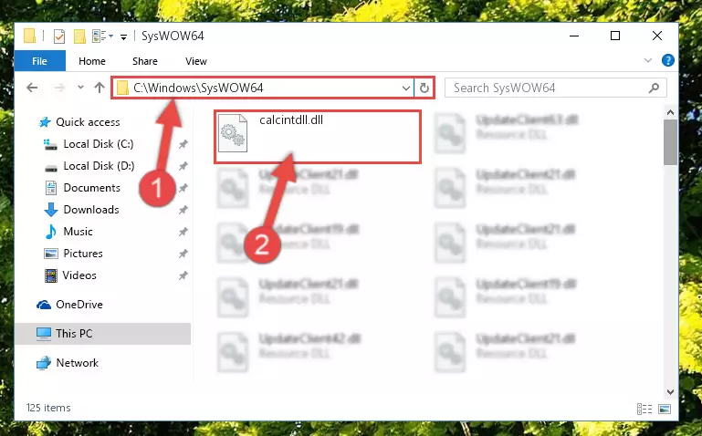
Task: Maximize the SysWOW64 window
Action: click(x=615, y=36)
